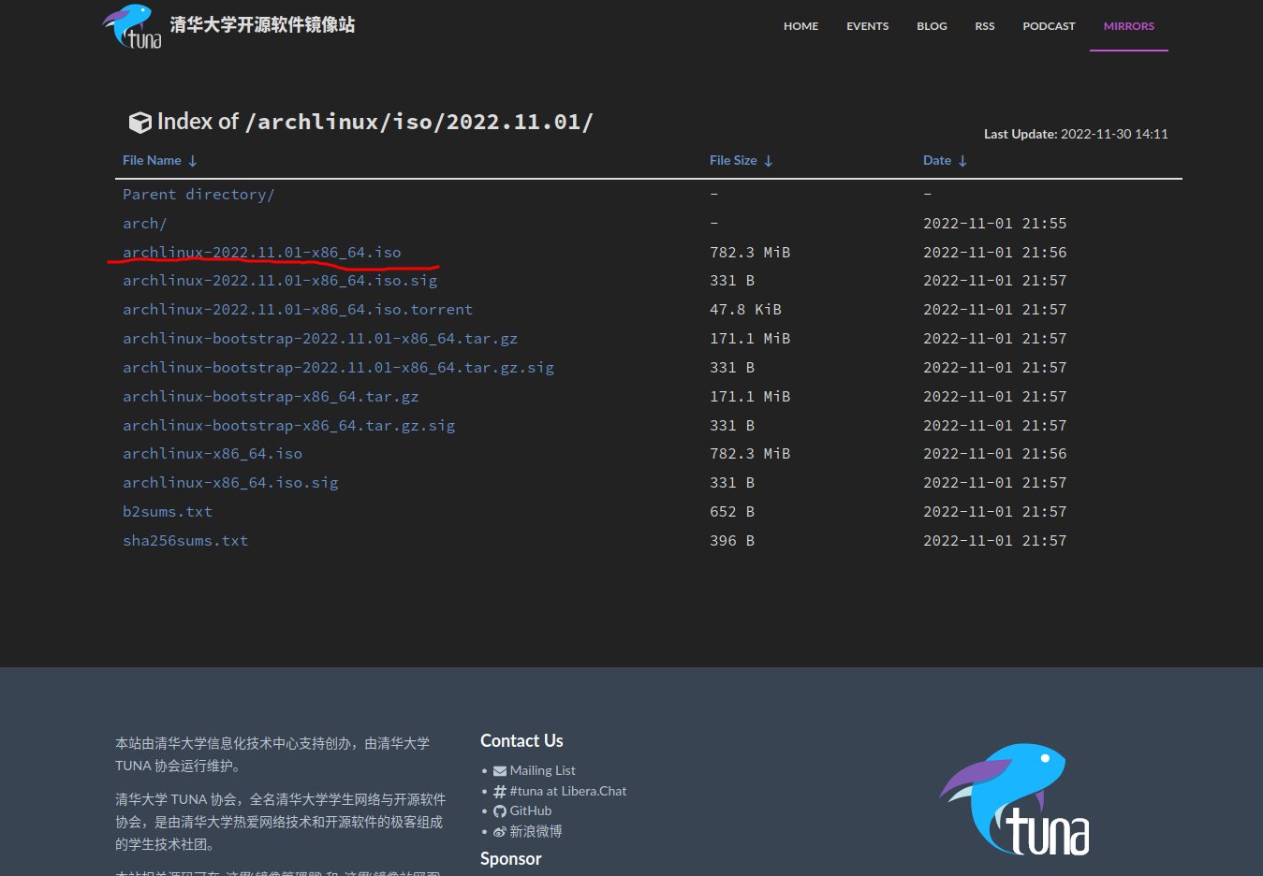Click the TUNA fish logo in header

(x=132, y=26)
